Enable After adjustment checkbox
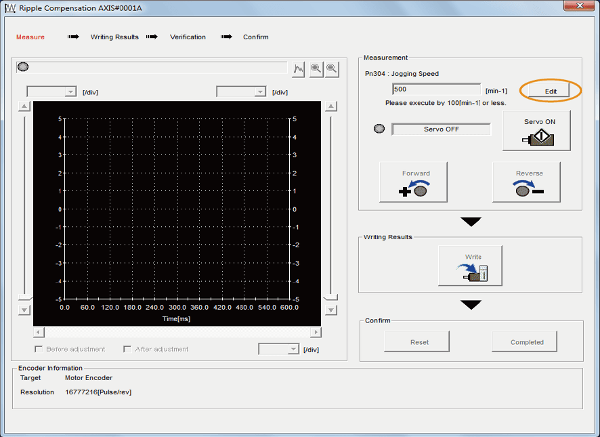600x437 pixels. [127, 349]
